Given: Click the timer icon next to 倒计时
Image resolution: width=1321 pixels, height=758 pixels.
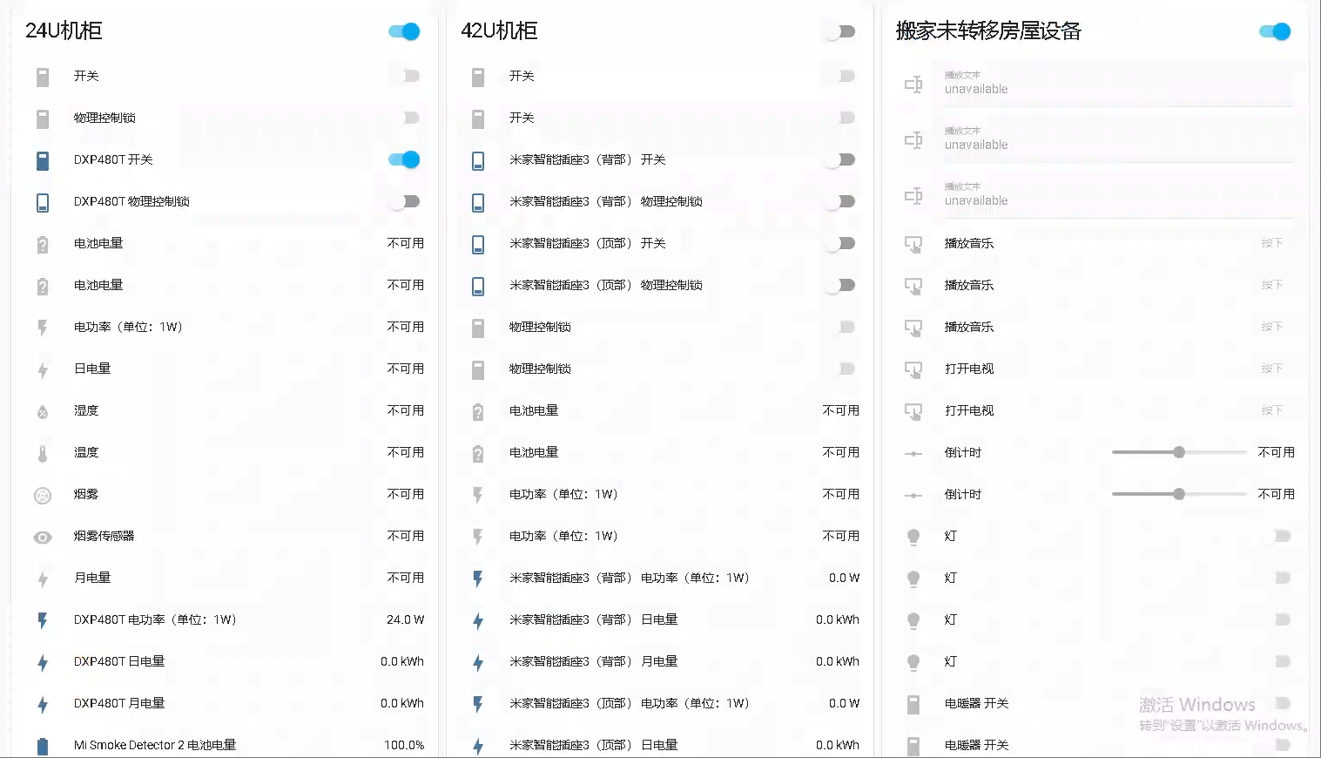Looking at the screenshot, I should (x=913, y=452).
